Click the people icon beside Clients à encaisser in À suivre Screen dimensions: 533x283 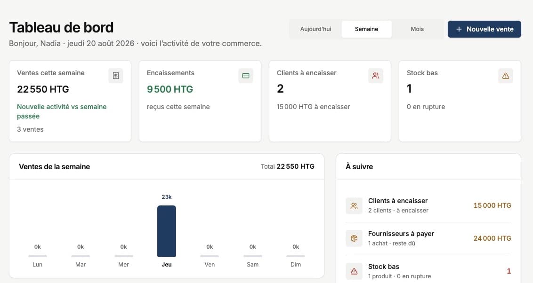click(x=354, y=205)
